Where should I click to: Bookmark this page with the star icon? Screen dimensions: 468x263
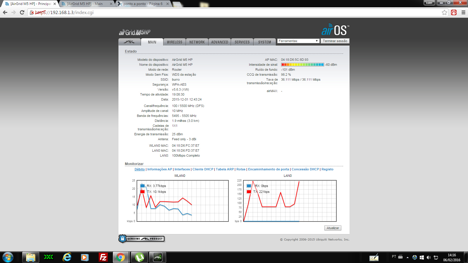point(445,12)
